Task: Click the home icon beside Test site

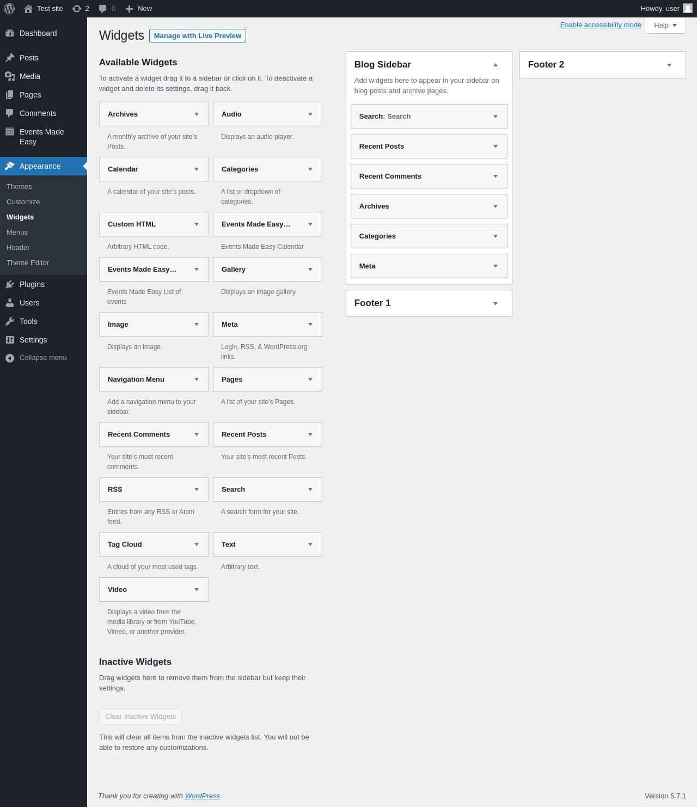Action: pyautogui.click(x=28, y=9)
